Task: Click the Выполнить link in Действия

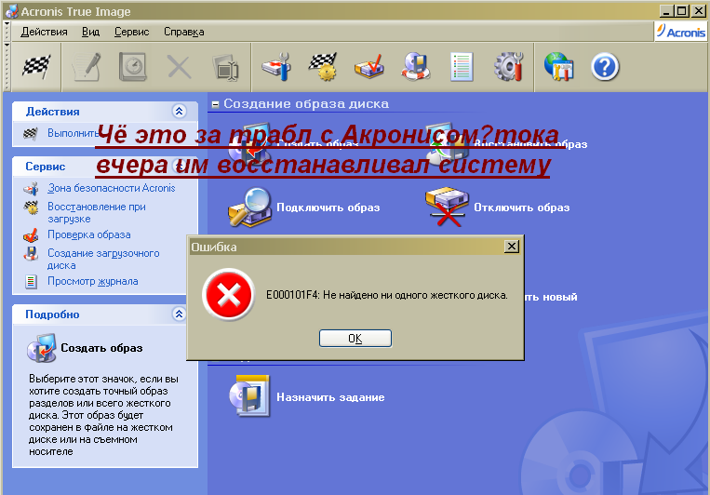Action: [72, 133]
